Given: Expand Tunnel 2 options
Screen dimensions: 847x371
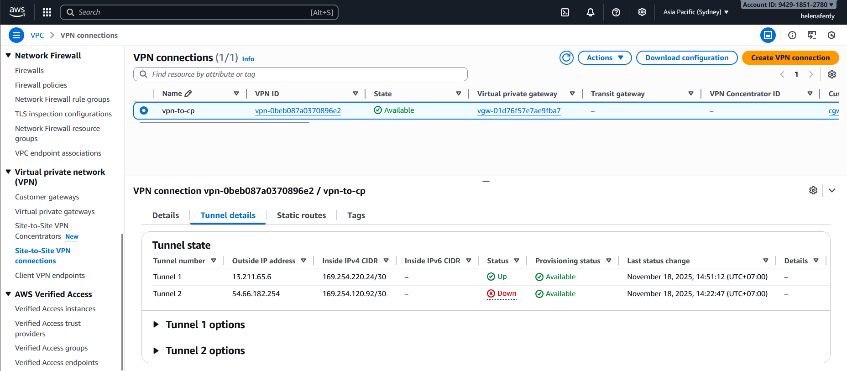Looking at the screenshot, I should 156,350.
